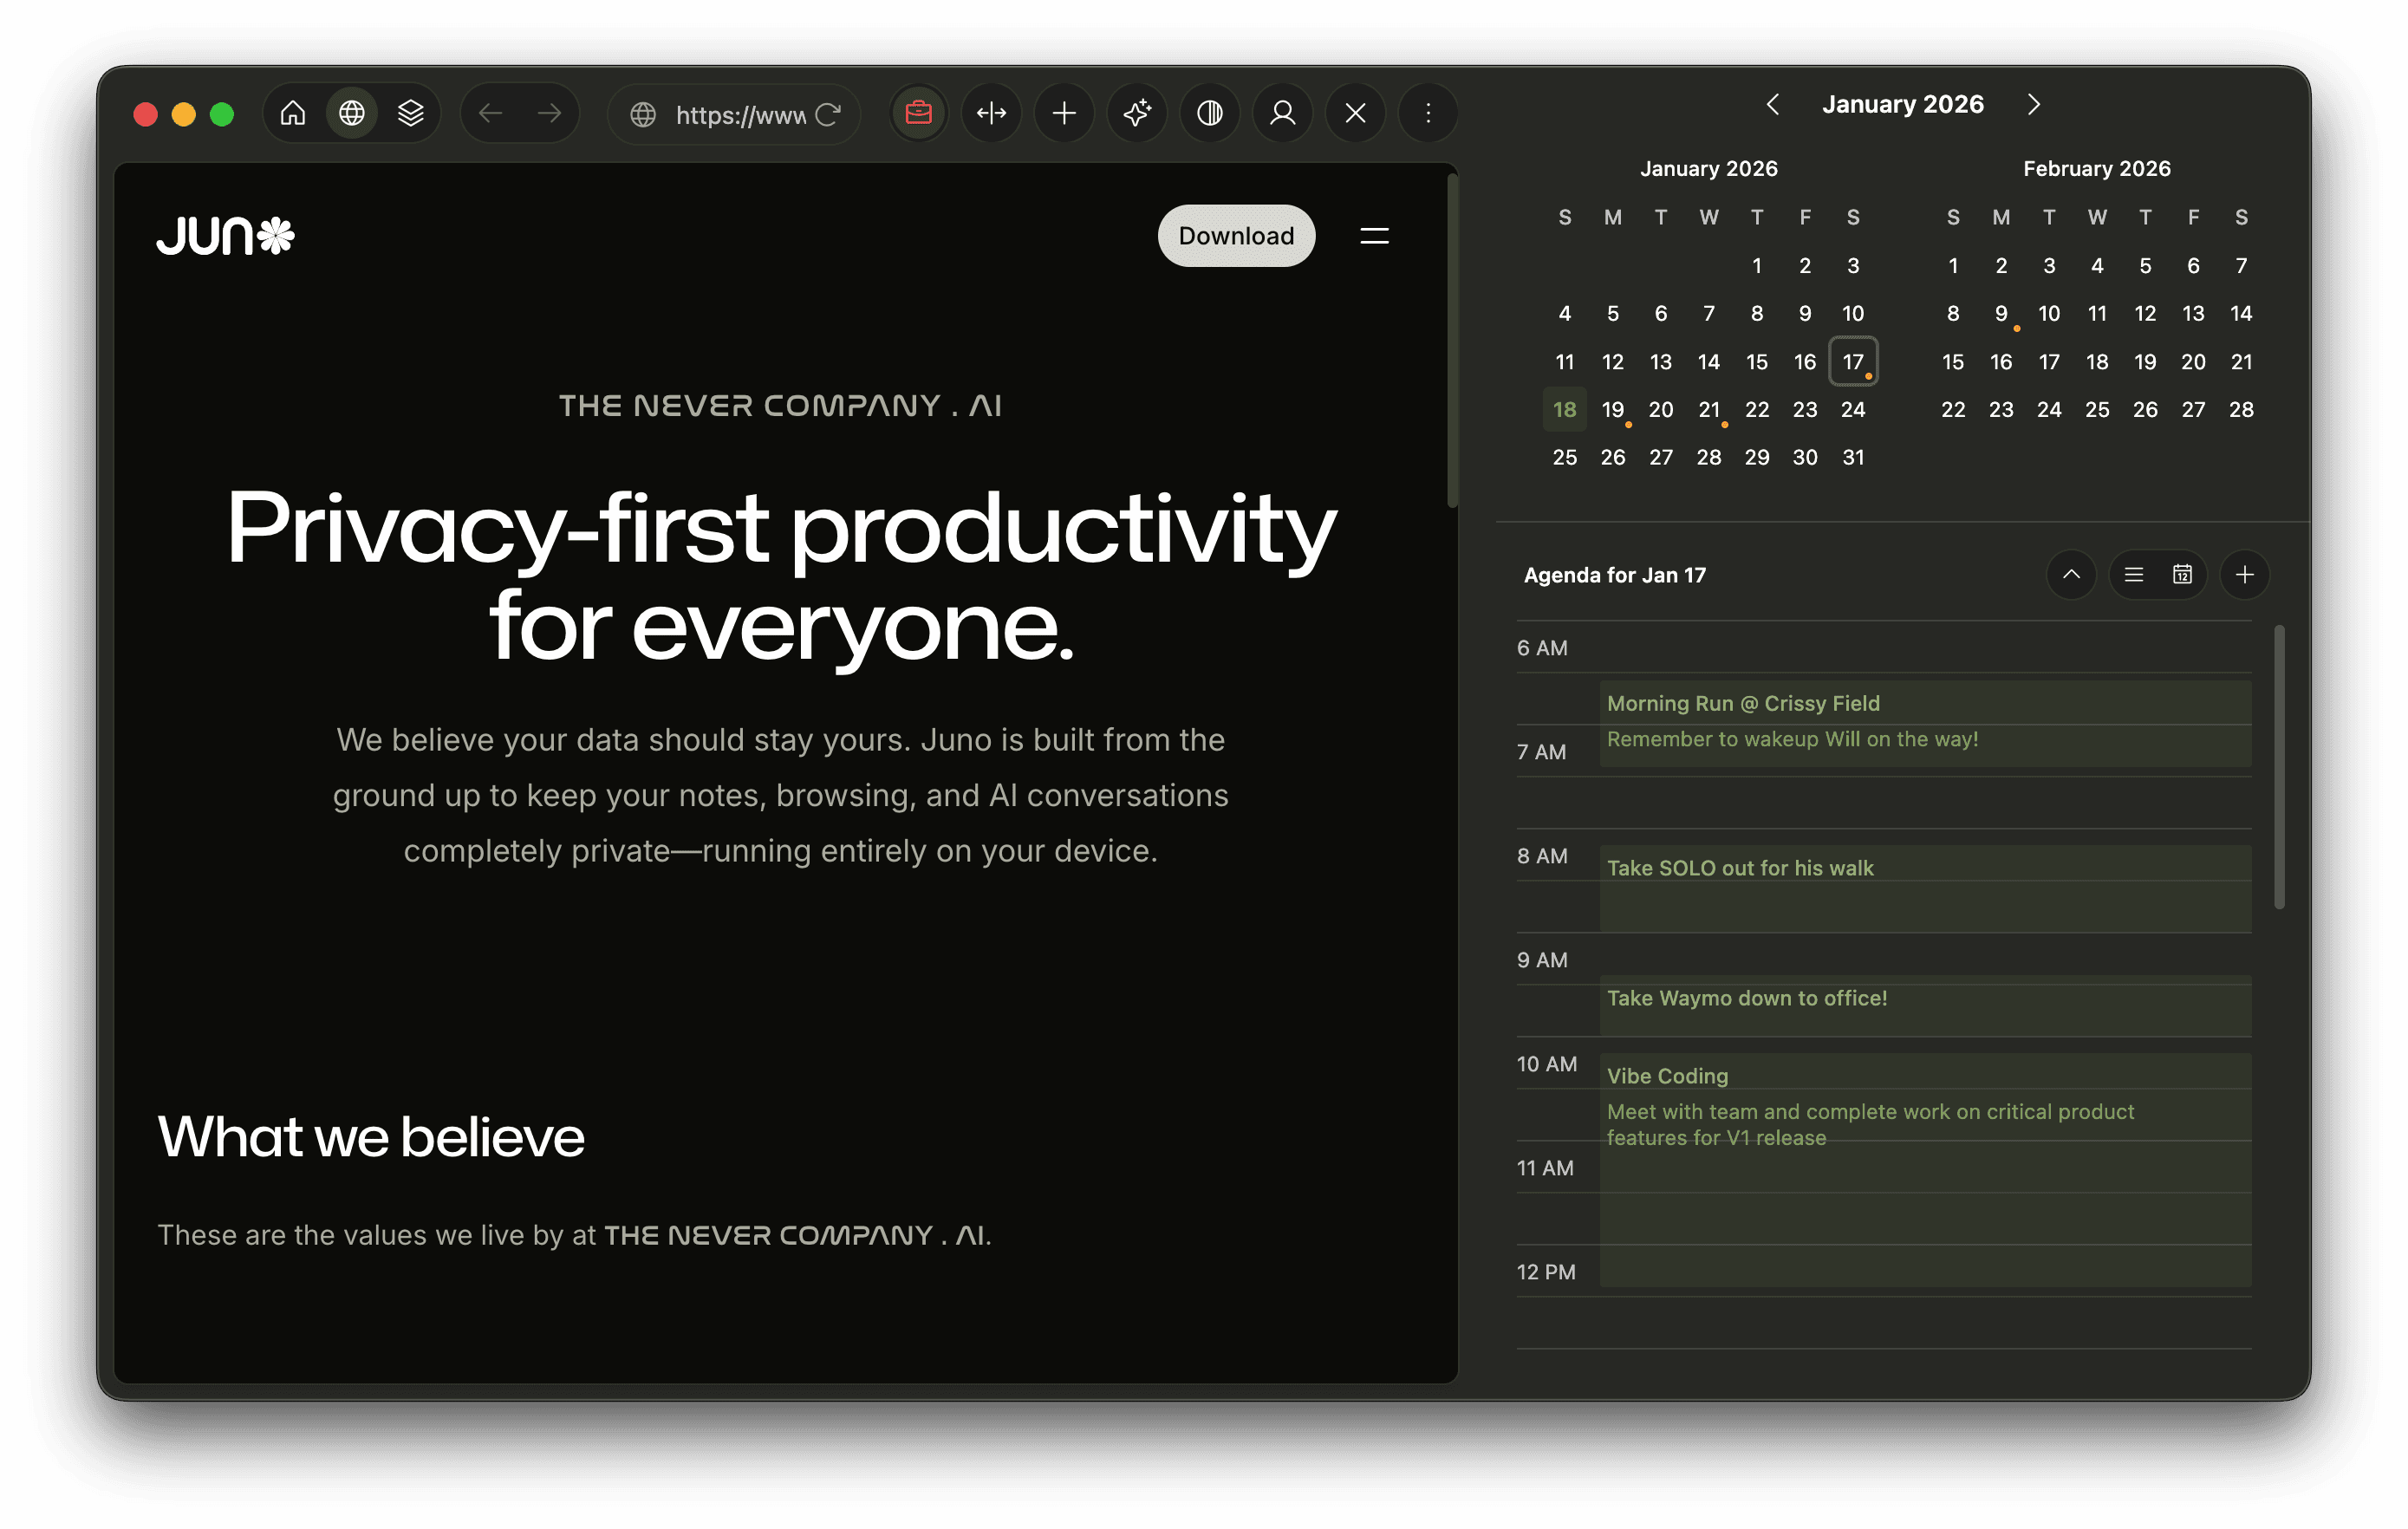Go to previous month with the left chevron
The height and width of the screenshot is (1529, 2408).
[x=1774, y=104]
